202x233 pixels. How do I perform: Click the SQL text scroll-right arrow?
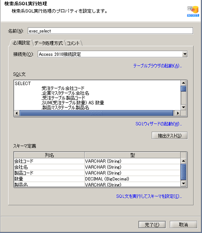(x=178, y=113)
